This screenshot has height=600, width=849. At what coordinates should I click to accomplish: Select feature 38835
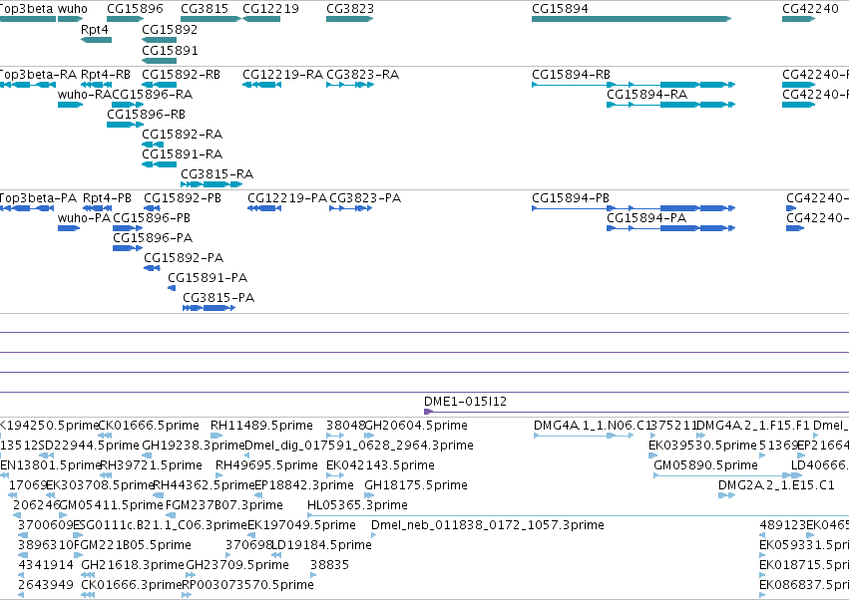(329, 565)
